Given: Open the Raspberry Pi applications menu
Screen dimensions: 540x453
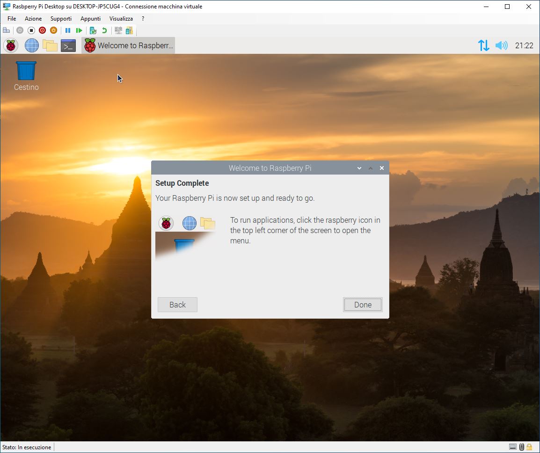Looking at the screenshot, I should (x=11, y=45).
